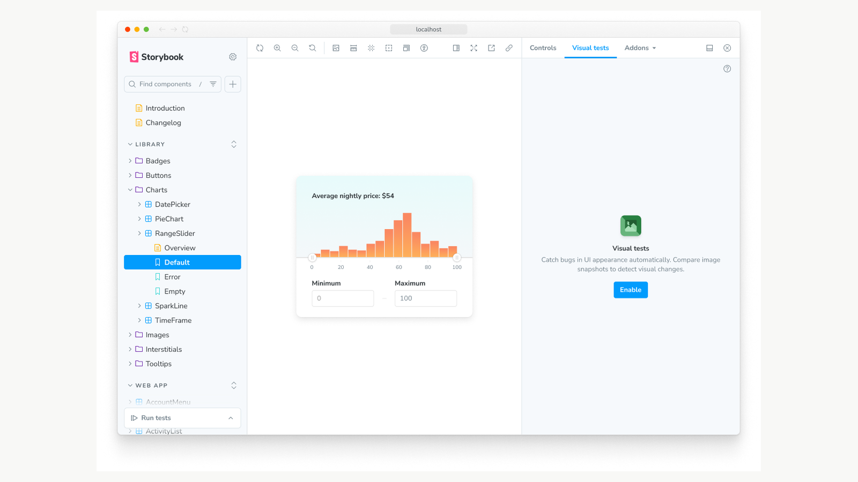
Task: Click the filter icon in the search box
Action: point(213,84)
